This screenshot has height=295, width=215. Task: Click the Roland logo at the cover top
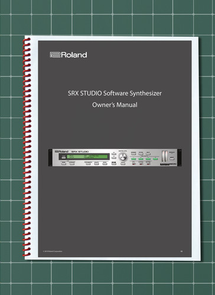click(69, 55)
